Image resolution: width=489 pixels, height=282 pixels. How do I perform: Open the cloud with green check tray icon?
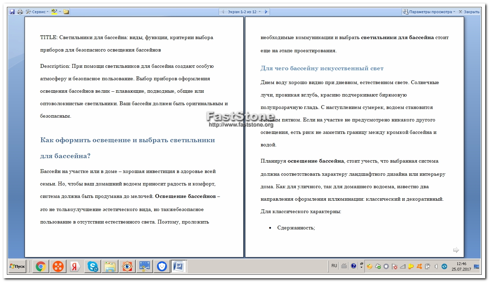378,266
